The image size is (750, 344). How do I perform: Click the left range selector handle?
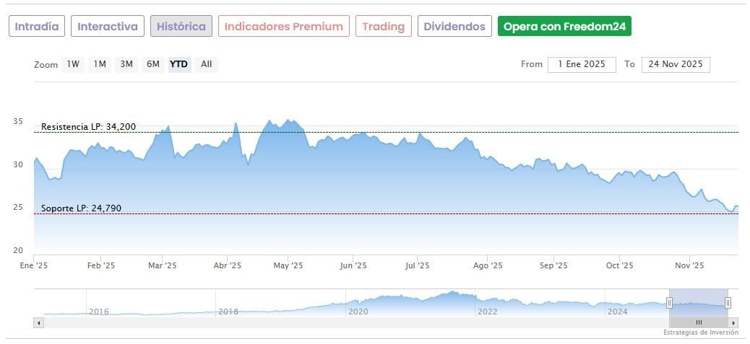(x=669, y=303)
